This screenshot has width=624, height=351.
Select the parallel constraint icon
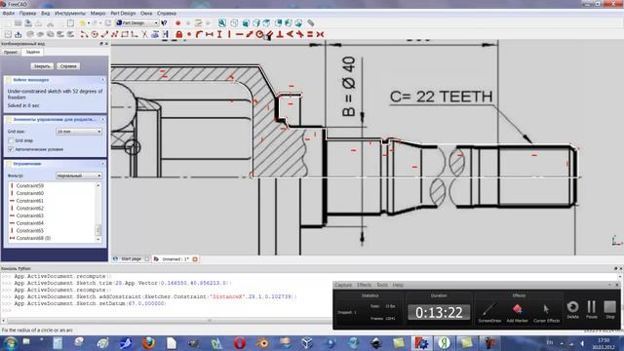click(x=270, y=35)
